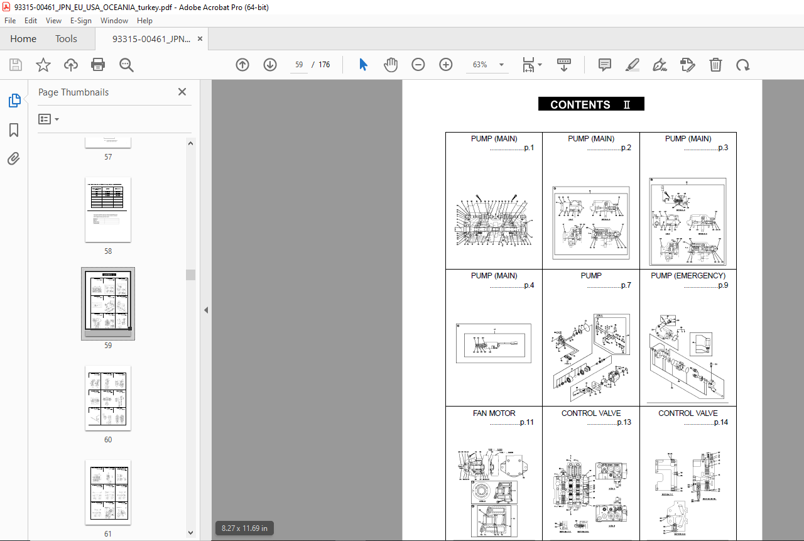Switch to the Tools tab
The height and width of the screenshot is (541, 804).
pyautogui.click(x=66, y=38)
